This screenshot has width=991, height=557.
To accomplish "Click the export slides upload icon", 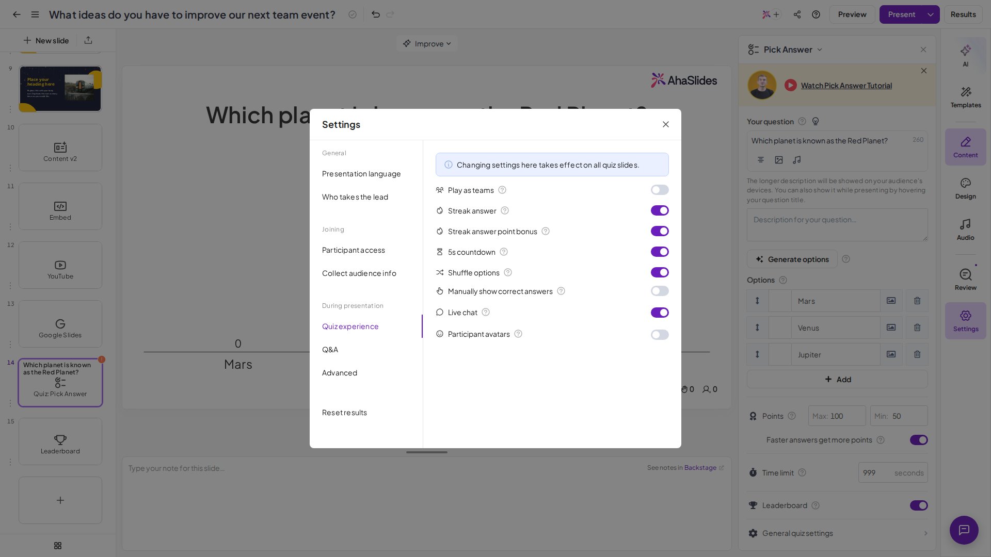I will pyautogui.click(x=88, y=40).
